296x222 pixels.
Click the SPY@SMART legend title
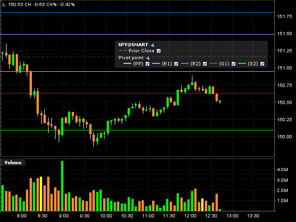pyautogui.click(x=133, y=45)
